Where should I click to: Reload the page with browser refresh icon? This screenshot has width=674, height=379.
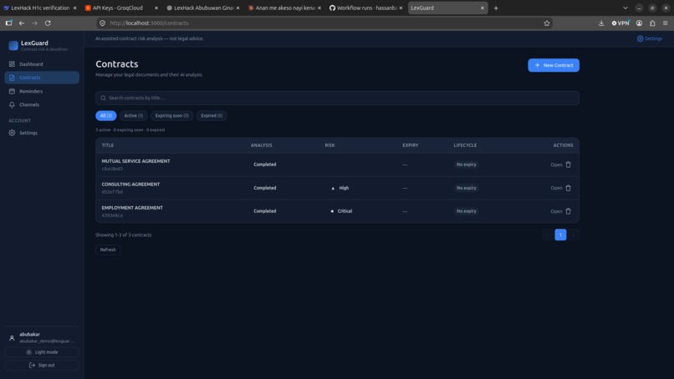coord(48,23)
